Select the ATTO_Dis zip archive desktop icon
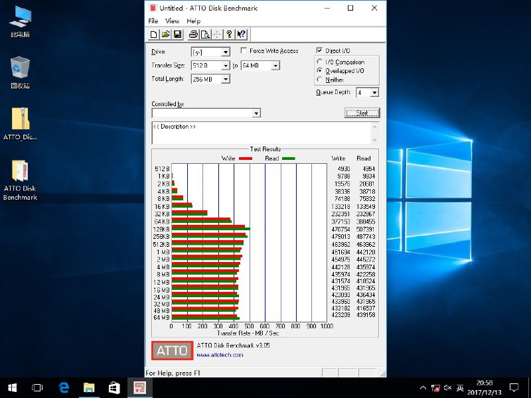This screenshot has height=398, width=531. 21,124
